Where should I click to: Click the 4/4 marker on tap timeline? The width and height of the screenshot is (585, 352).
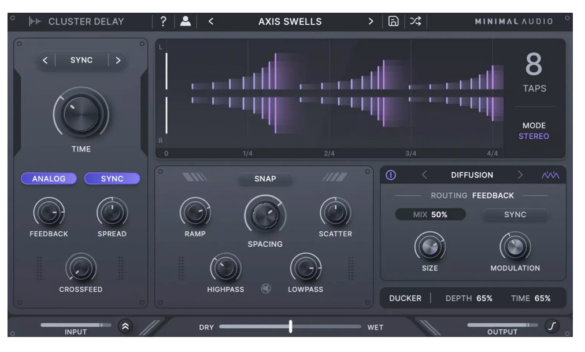(492, 153)
